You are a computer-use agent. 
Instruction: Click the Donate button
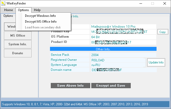(x=18, y=53)
